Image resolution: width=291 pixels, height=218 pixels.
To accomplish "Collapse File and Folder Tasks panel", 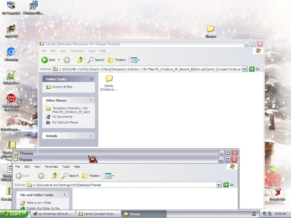I will click(x=65, y=195).
